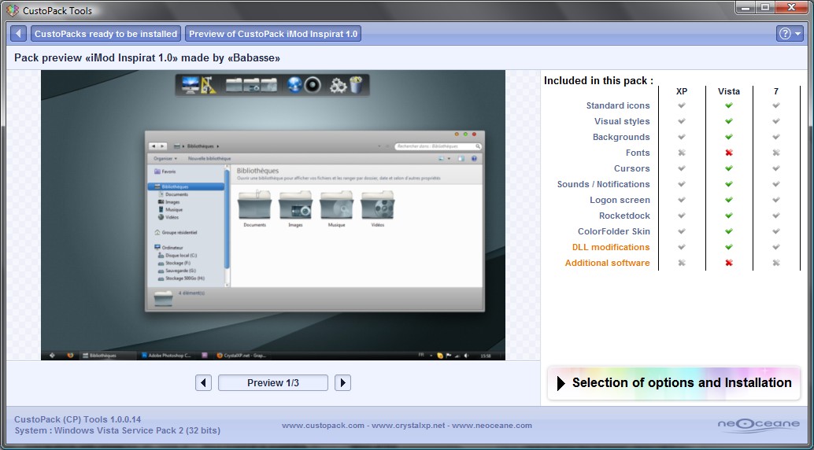Click XP grey checkmark for Standard icons
Viewport: 814px width, 450px height.
[x=682, y=105]
